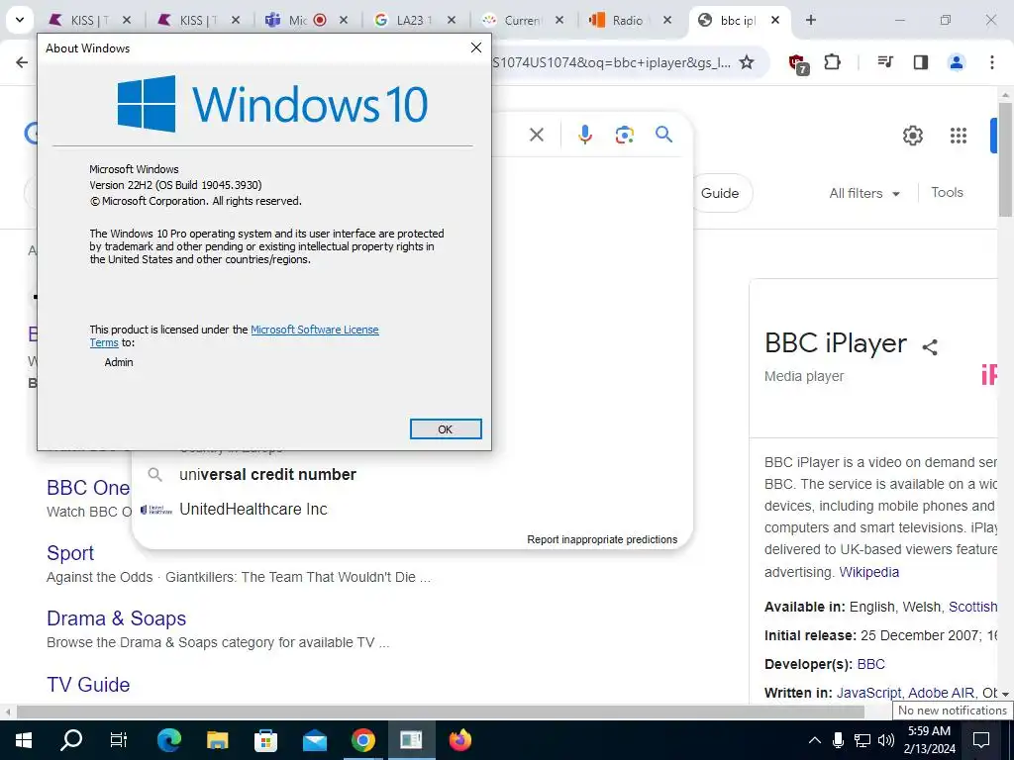Open the Microsoft Software License link

[315, 330]
